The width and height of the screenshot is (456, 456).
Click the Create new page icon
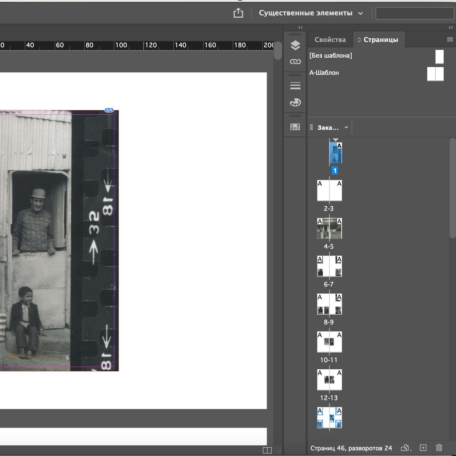[x=423, y=448]
